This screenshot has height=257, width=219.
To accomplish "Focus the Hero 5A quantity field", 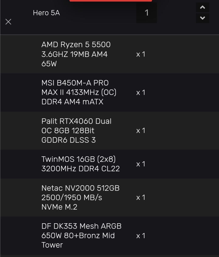I will [147, 13].
